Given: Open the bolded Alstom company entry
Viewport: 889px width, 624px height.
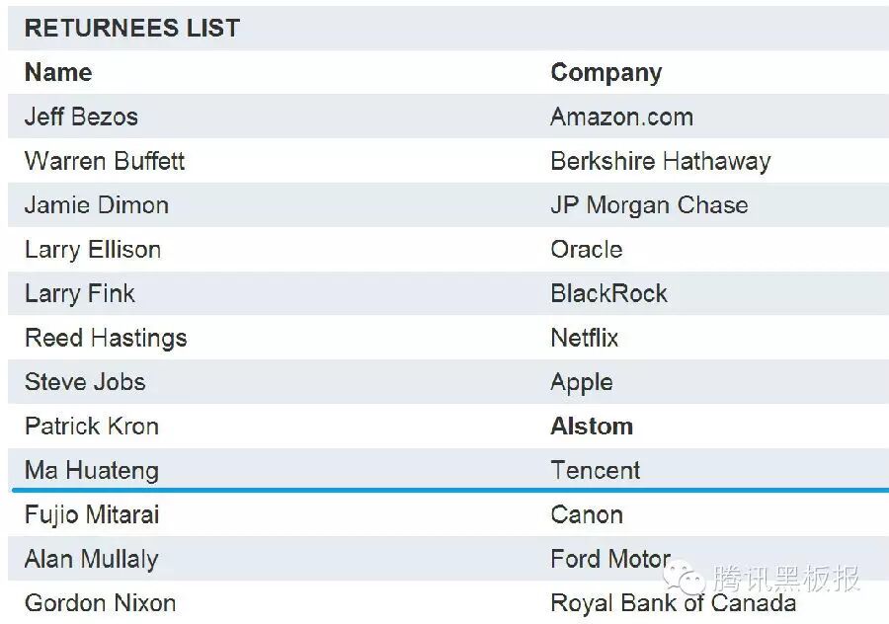Looking at the screenshot, I should click(x=592, y=427).
